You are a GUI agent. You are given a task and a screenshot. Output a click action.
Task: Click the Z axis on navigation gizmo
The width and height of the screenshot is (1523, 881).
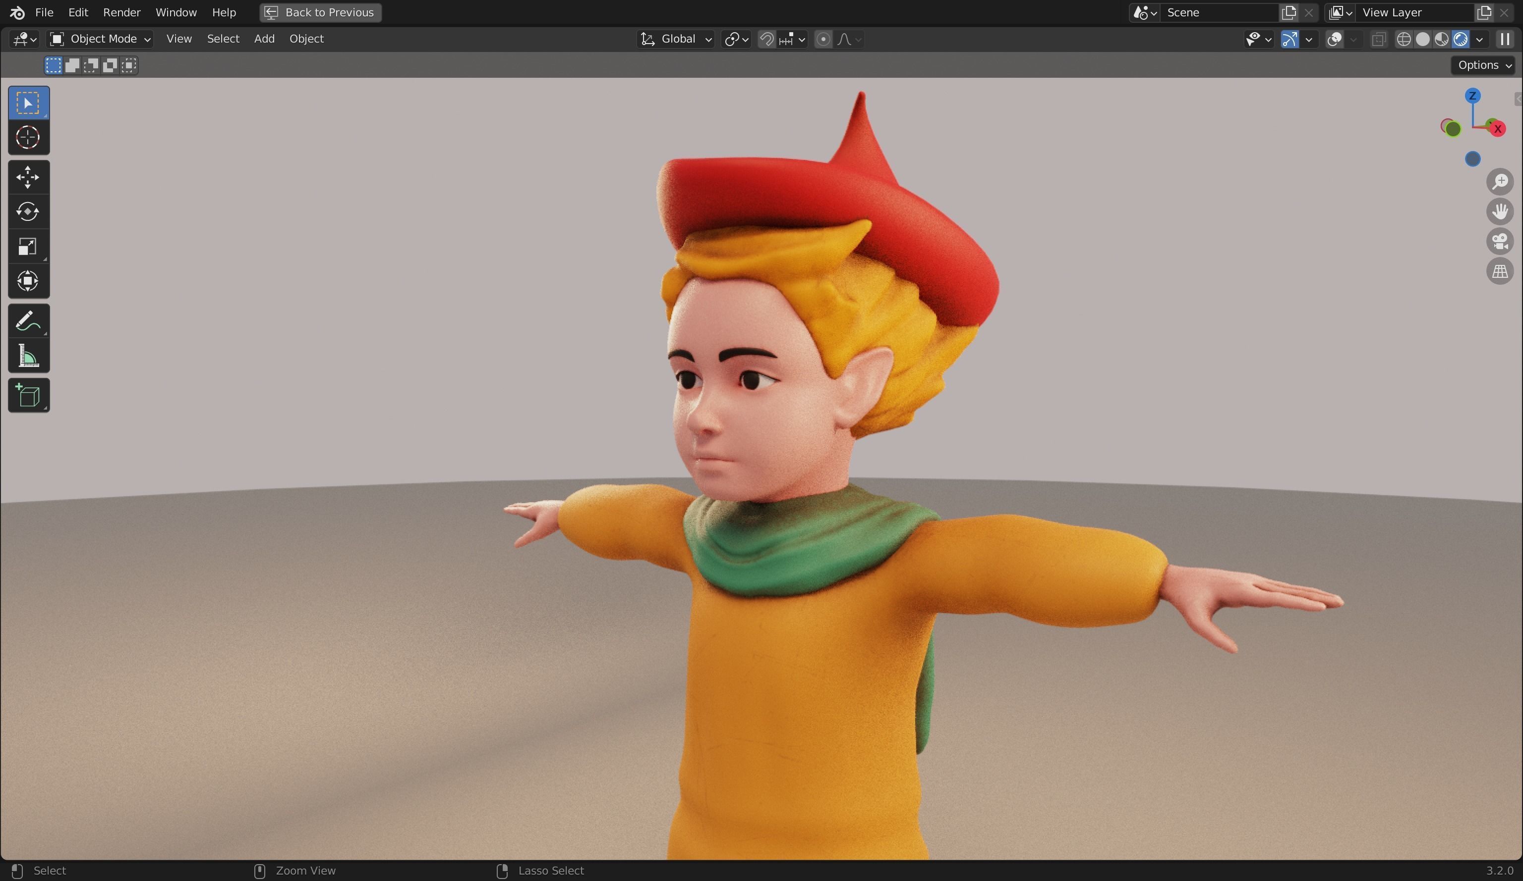click(x=1473, y=96)
